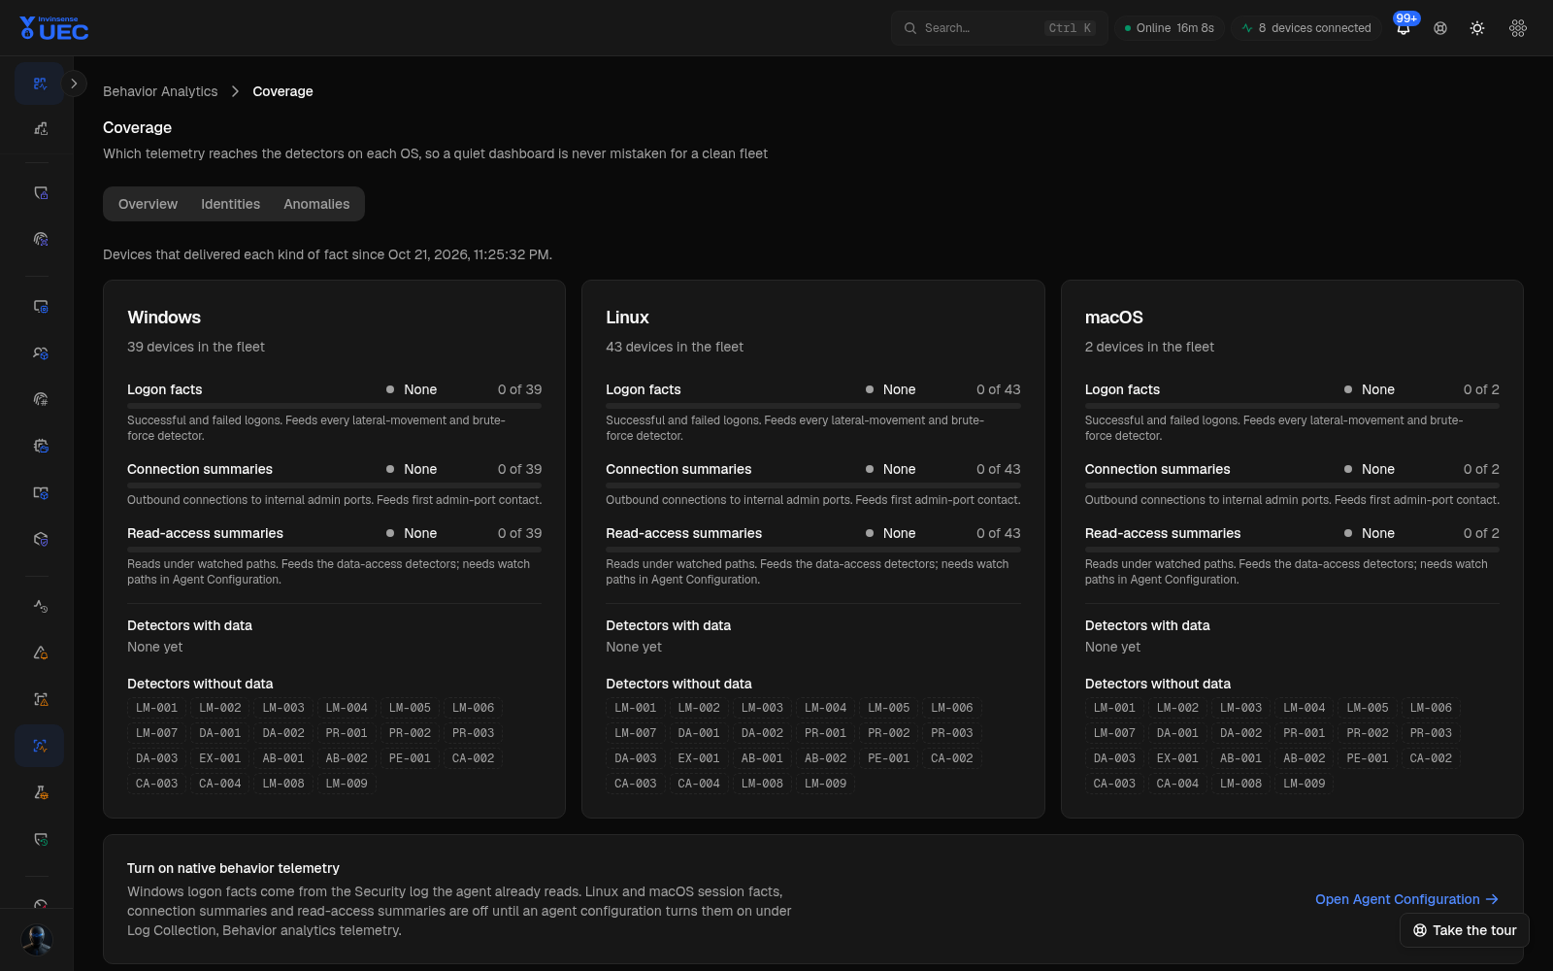Click the LM-008 chip in Linux card
1553x971 pixels.
click(x=762, y=784)
